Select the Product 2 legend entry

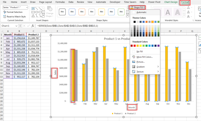point(130,113)
